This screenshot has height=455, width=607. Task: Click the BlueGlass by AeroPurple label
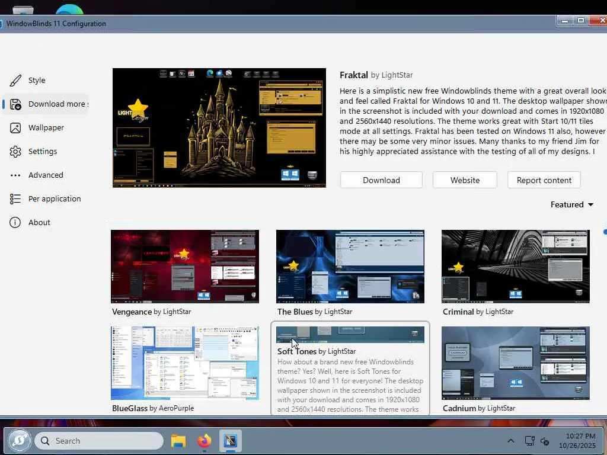(153, 408)
